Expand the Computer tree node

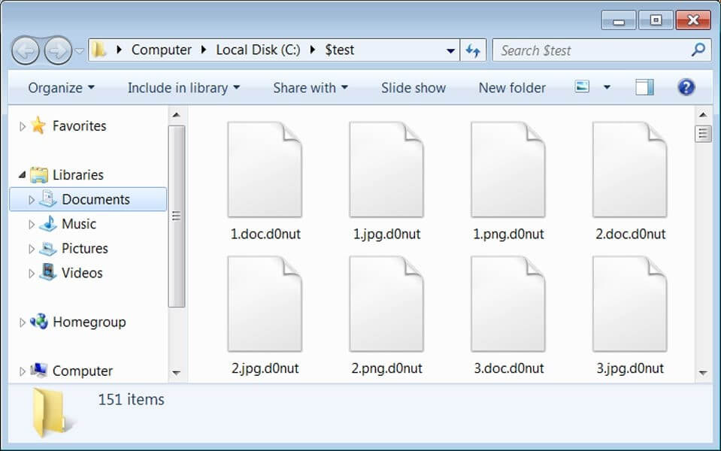coord(22,371)
